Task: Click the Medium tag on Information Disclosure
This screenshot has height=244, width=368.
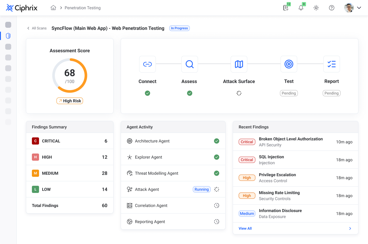Action: click(247, 214)
